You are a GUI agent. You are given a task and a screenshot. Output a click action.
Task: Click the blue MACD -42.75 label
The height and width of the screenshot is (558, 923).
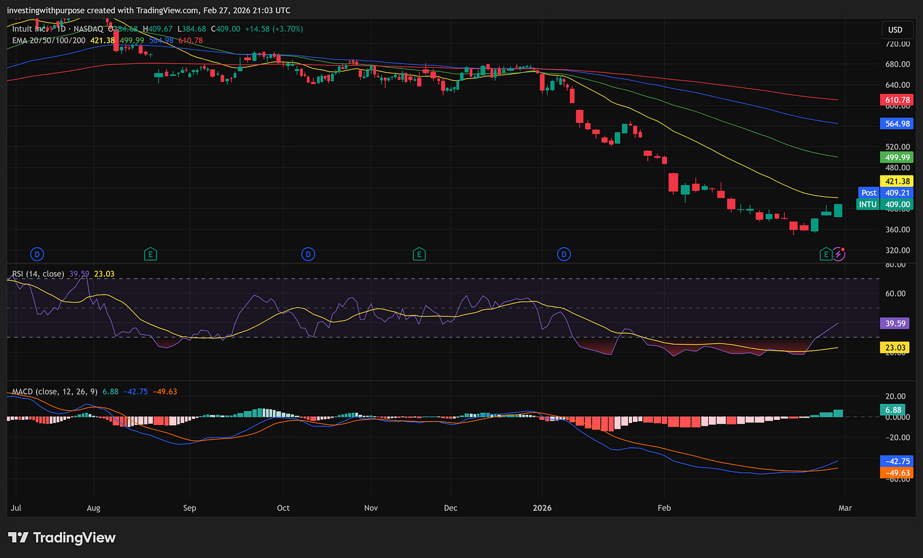897,462
